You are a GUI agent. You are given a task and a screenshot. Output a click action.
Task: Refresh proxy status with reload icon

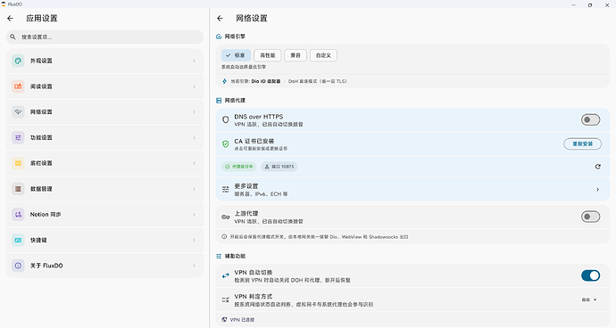(597, 167)
